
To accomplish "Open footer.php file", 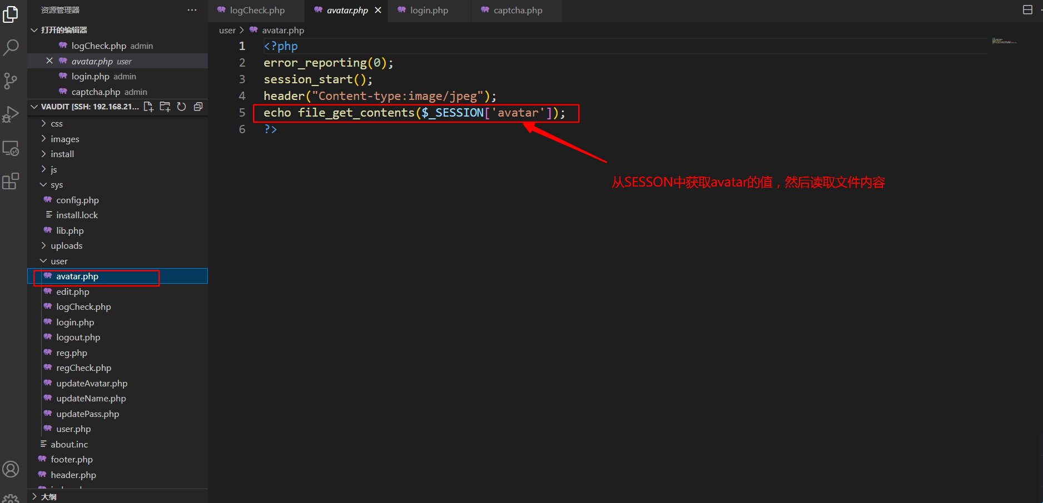I will coord(117,459).
